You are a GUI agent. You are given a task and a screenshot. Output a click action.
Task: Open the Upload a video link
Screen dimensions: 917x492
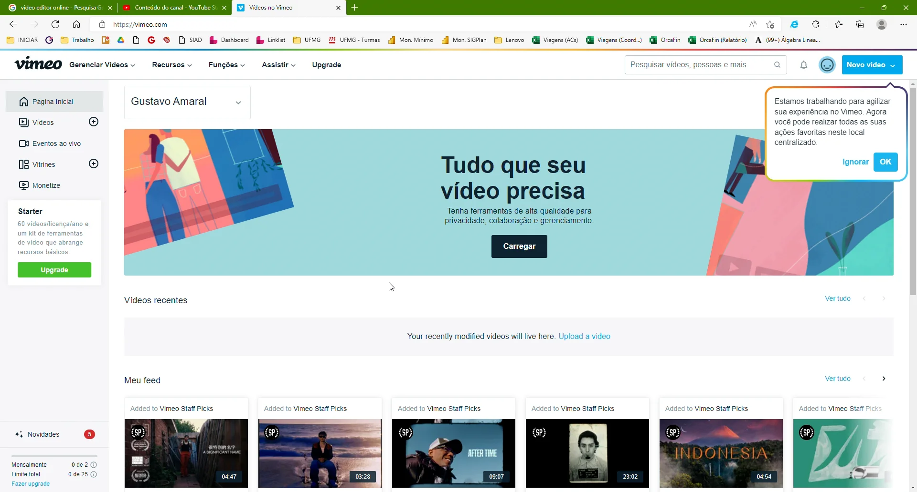(x=584, y=336)
